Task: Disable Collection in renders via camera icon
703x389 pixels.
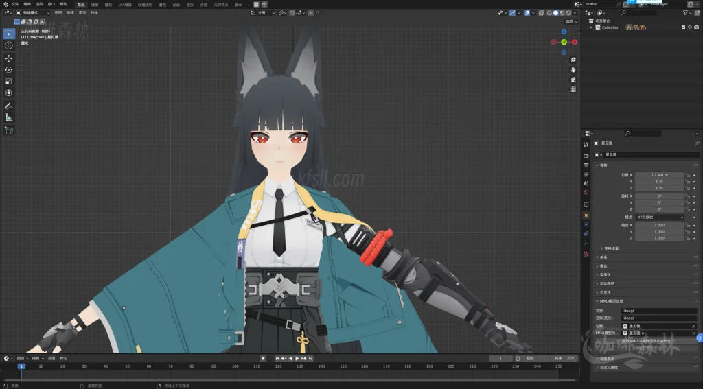Action: tap(696, 27)
